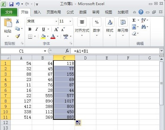Toggle Italic formatting
This screenshot has width=165, height=130.
(37, 29)
